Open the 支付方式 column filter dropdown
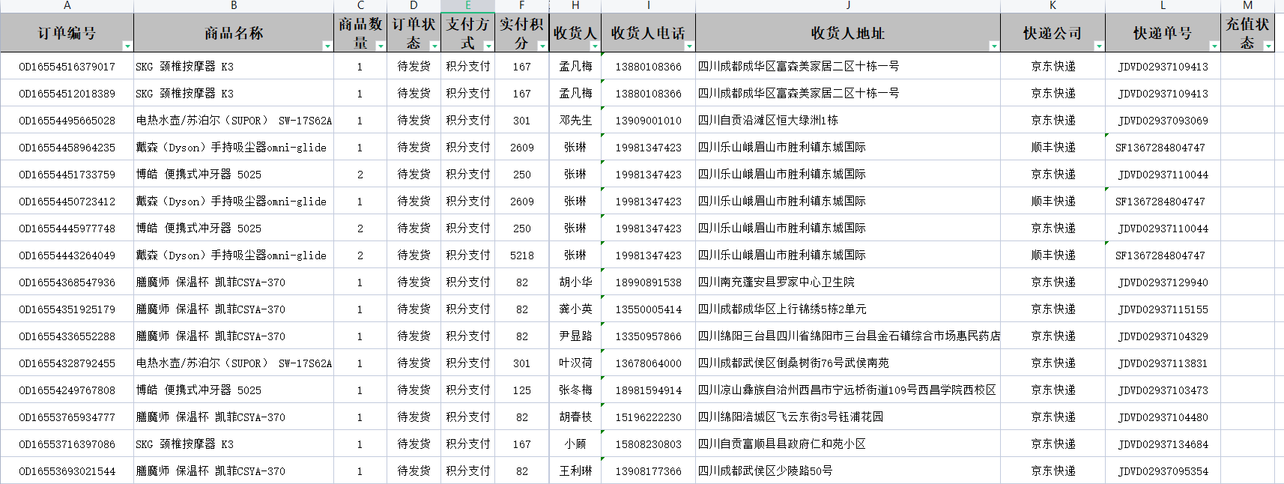Image resolution: width=1284 pixels, height=484 pixels. click(x=488, y=46)
